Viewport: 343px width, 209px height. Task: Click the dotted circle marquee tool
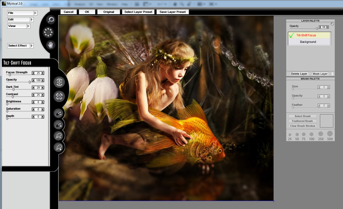click(48, 32)
